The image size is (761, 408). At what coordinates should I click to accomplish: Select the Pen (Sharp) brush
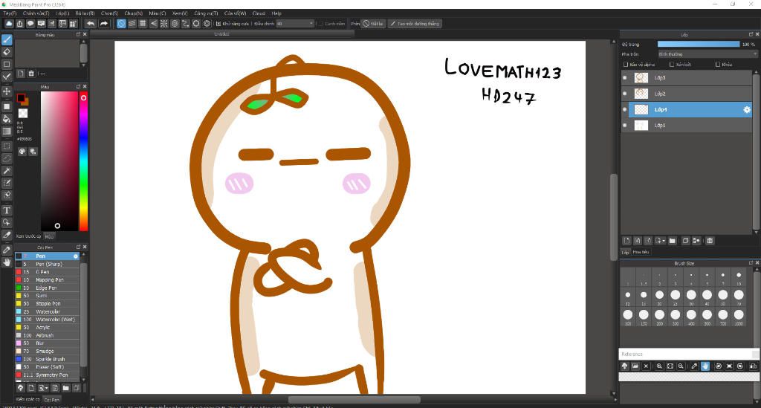47,264
